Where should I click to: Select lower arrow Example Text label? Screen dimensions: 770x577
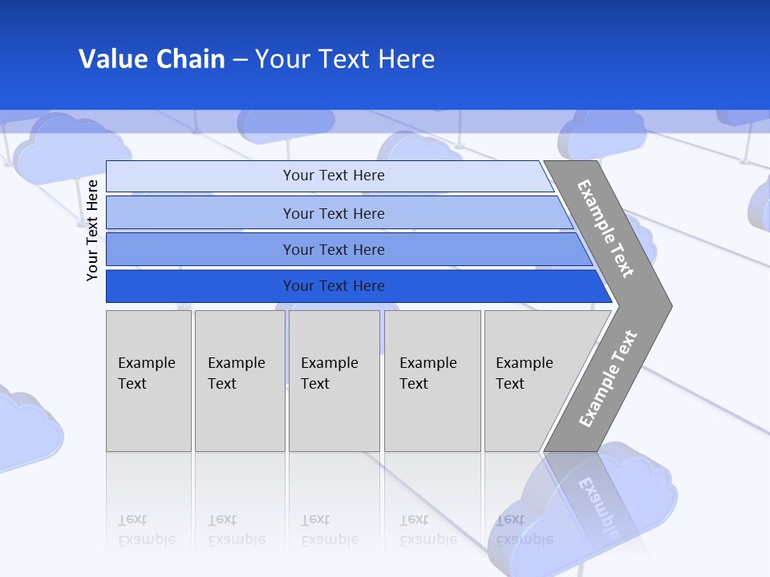point(607,378)
